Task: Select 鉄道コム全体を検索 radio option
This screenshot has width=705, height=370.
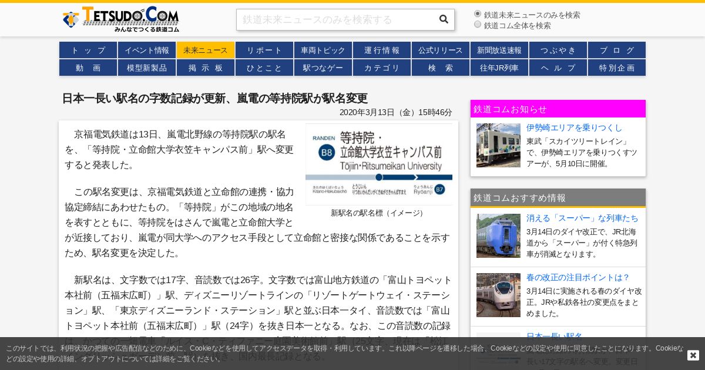Action: click(478, 24)
